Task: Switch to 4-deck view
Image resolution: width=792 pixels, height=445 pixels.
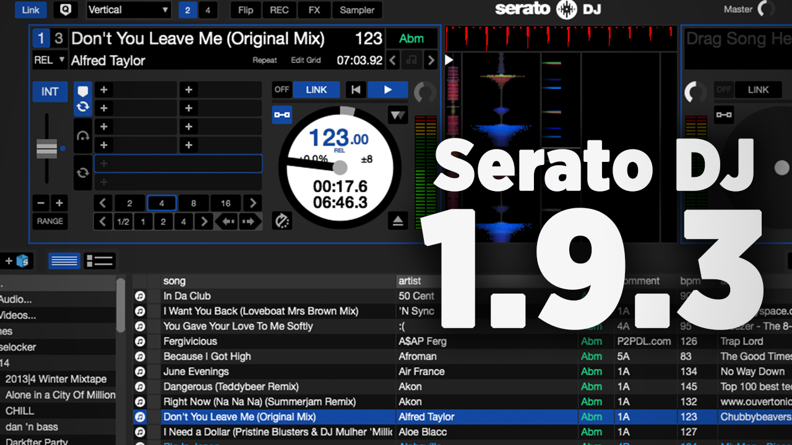Action: click(208, 10)
